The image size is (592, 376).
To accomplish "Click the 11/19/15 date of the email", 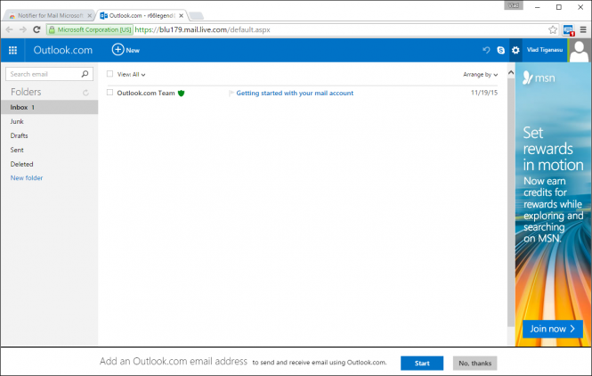I will point(484,93).
